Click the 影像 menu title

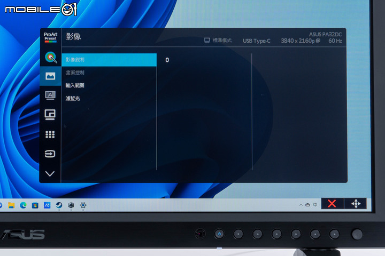coord(73,36)
